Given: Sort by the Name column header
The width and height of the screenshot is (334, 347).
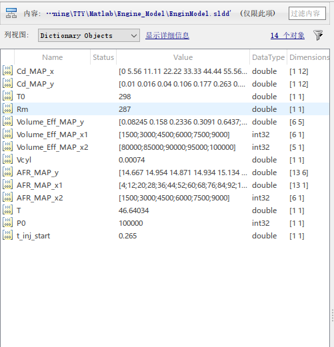Looking at the screenshot, I should tap(52, 57).
